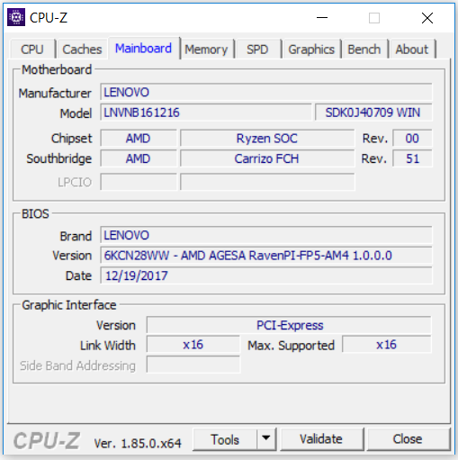View the About tab
This screenshot has width=458, height=460.
coord(411,50)
